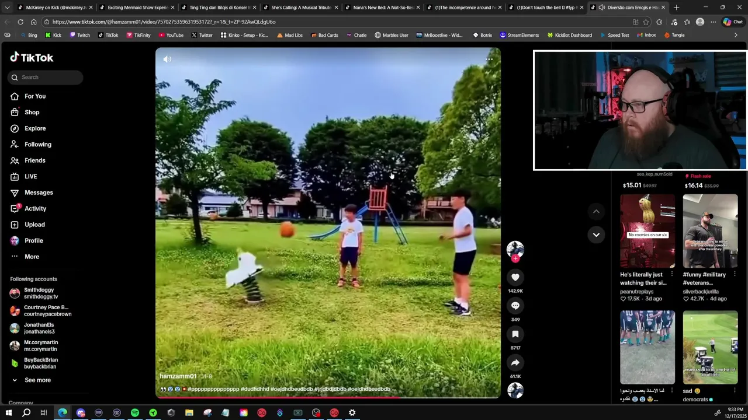
Task: Share the video with the arrow icon
Action: [x=515, y=363]
